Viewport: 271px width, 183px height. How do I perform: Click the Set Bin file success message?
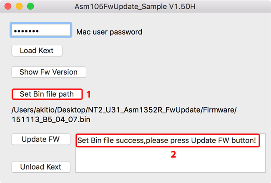(x=167, y=140)
